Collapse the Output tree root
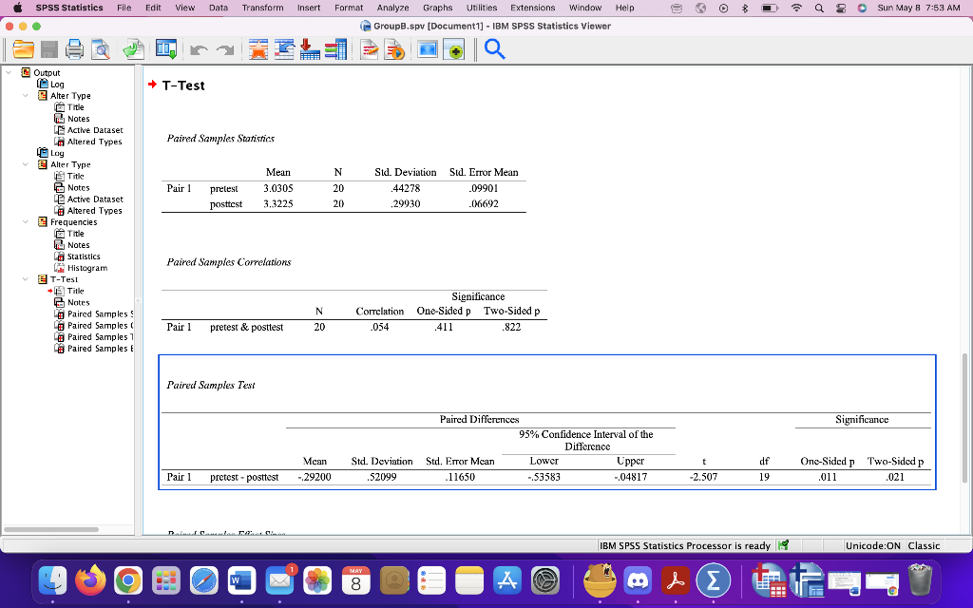Viewport: 973px width, 608px height. 7,72
